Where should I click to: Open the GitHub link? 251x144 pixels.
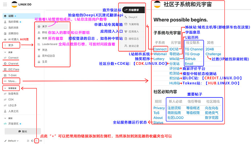pyautogui.click(x=190, y=59)
